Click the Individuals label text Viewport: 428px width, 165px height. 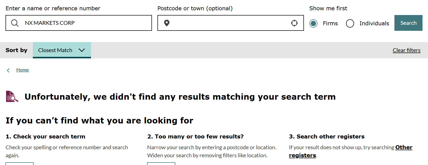point(374,23)
